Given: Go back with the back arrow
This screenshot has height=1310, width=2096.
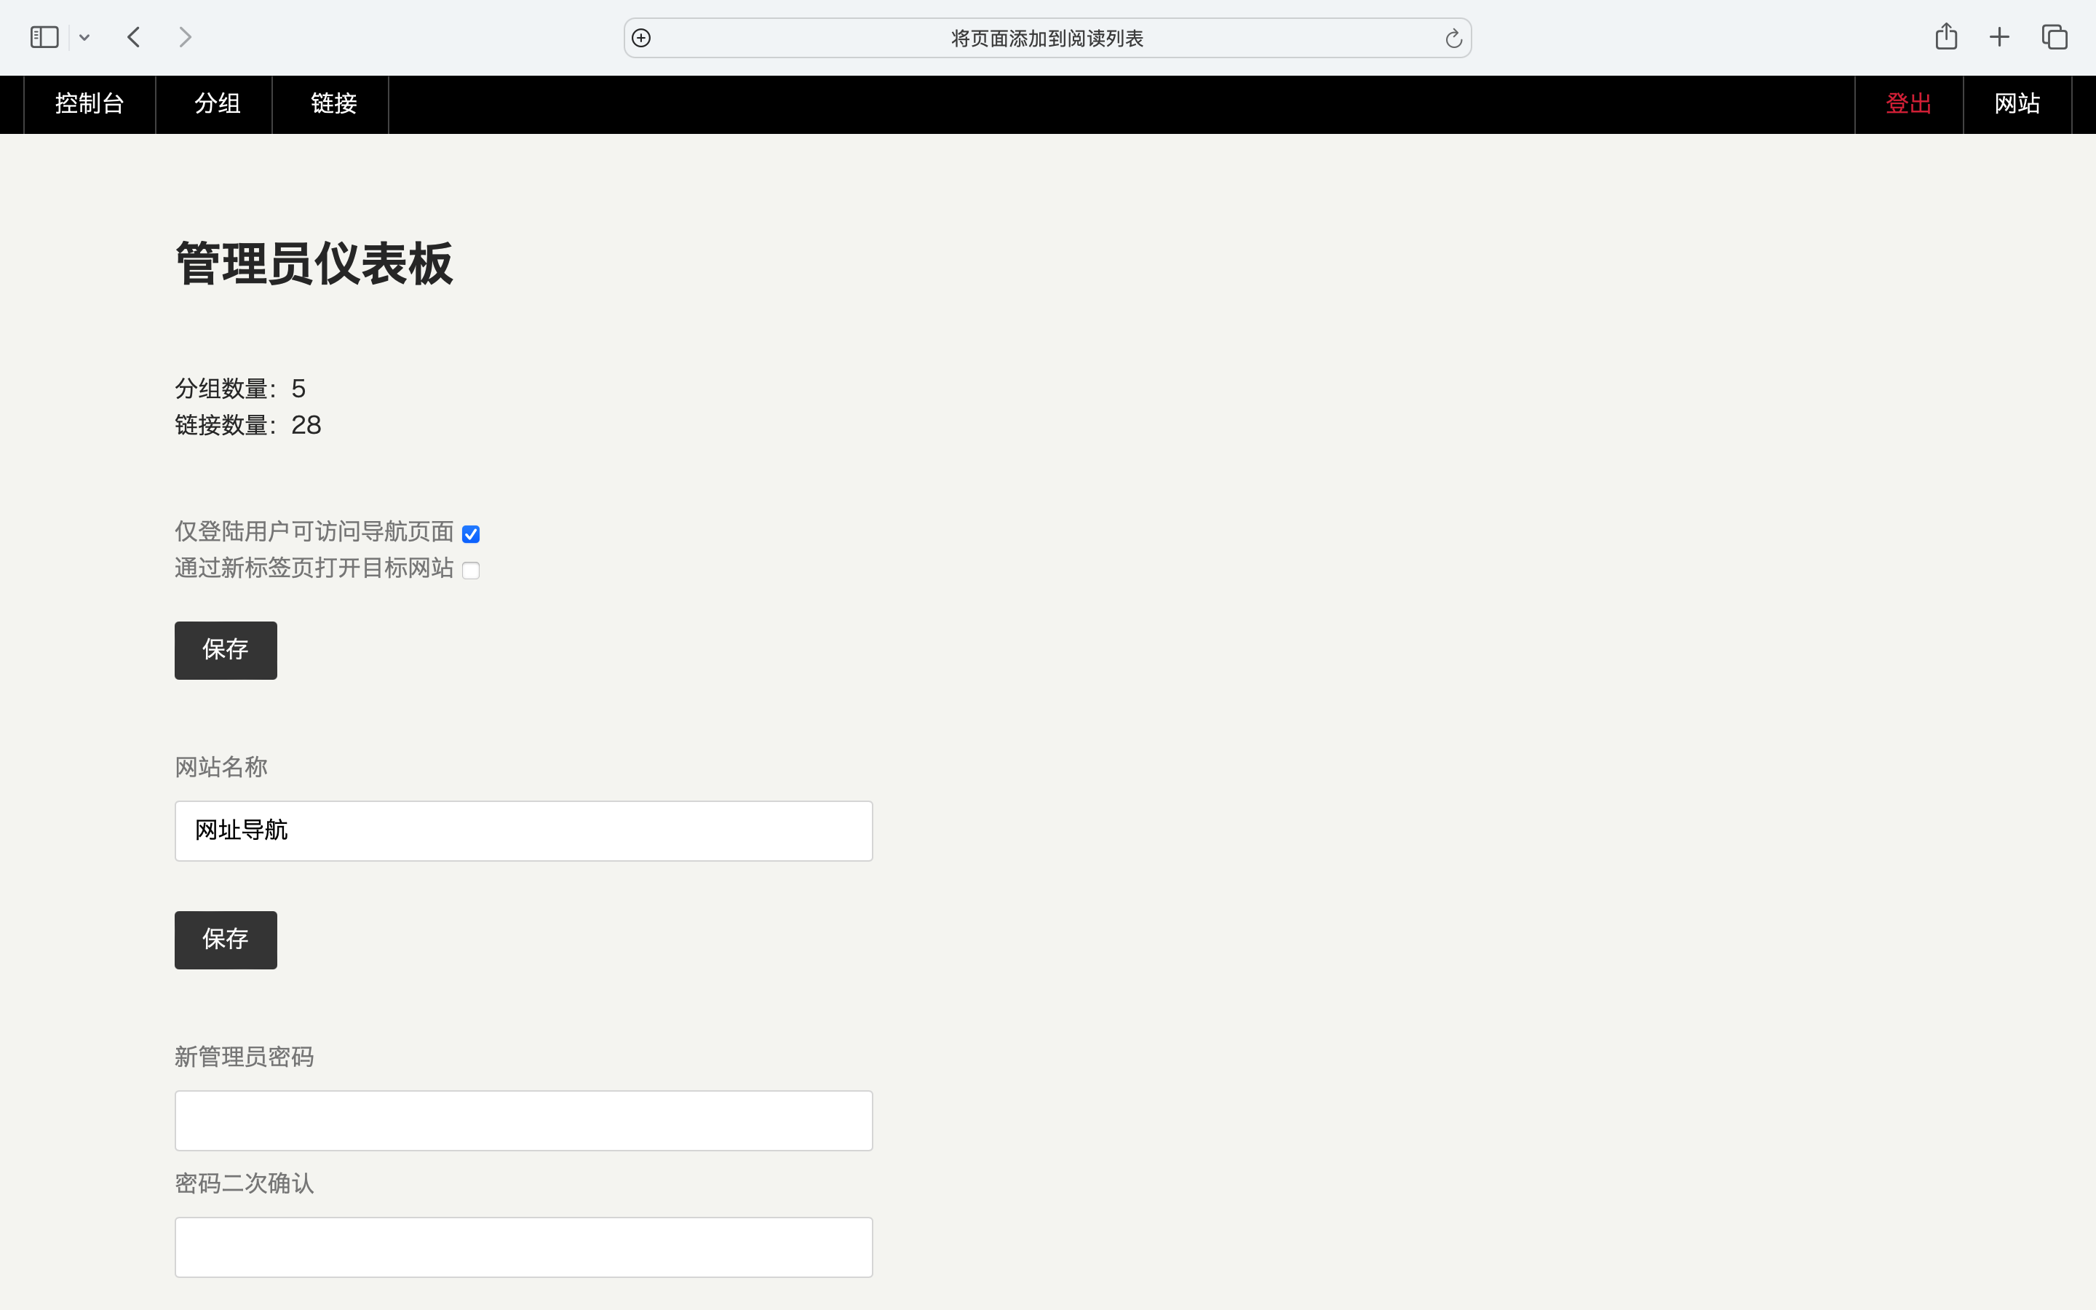Looking at the screenshot, I should [x=133, y=37].
